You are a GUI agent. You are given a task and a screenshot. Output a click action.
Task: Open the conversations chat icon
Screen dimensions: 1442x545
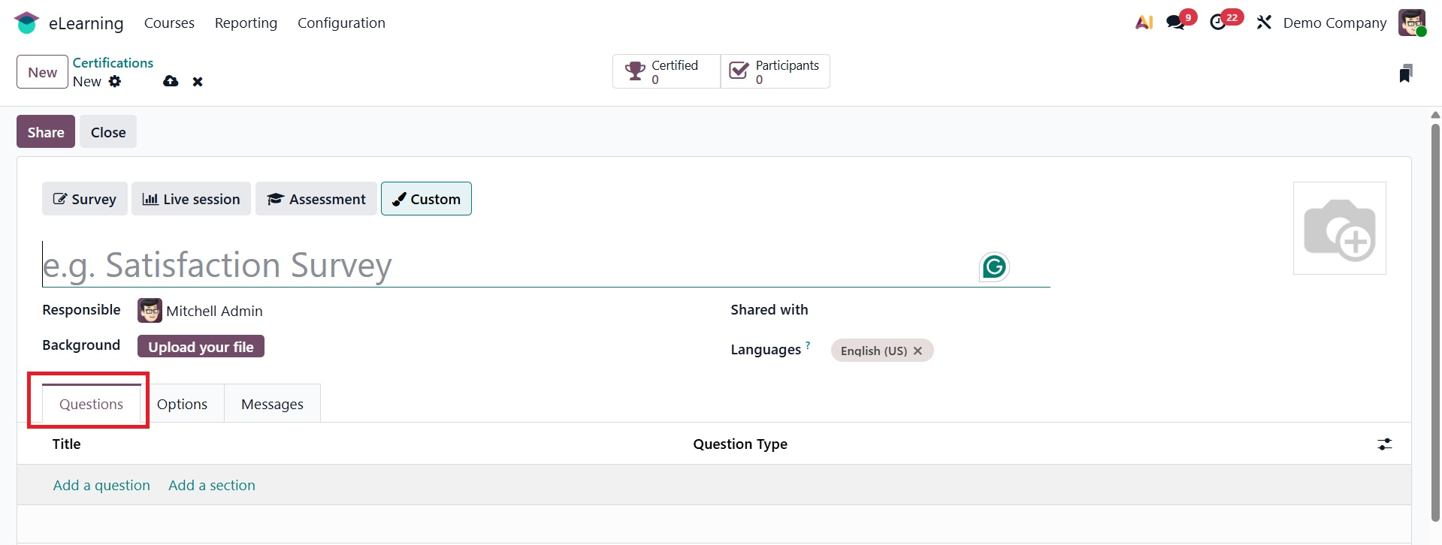point(1175,23)
